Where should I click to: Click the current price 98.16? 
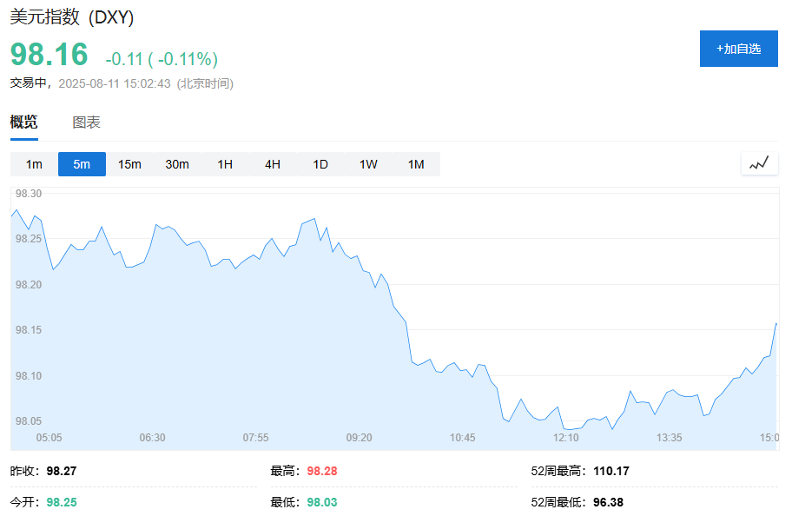[x=49, y=54]
